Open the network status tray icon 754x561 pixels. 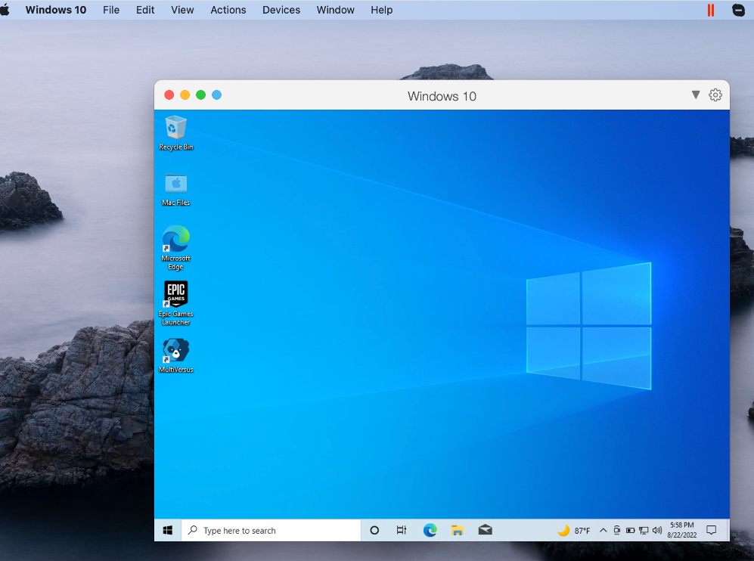click(644, 530)
